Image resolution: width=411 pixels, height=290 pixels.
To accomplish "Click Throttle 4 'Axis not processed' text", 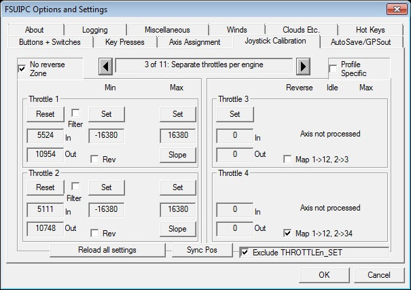I will click(330, 208).
